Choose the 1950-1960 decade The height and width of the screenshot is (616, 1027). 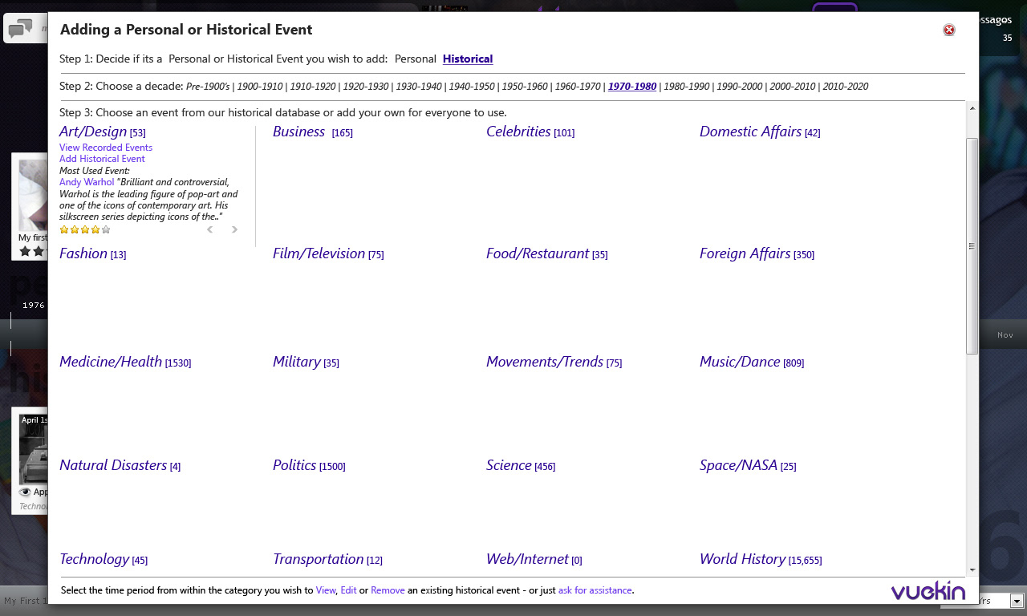(525, 87)
